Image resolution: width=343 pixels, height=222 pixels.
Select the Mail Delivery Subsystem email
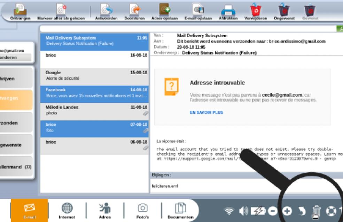point(94,42)
